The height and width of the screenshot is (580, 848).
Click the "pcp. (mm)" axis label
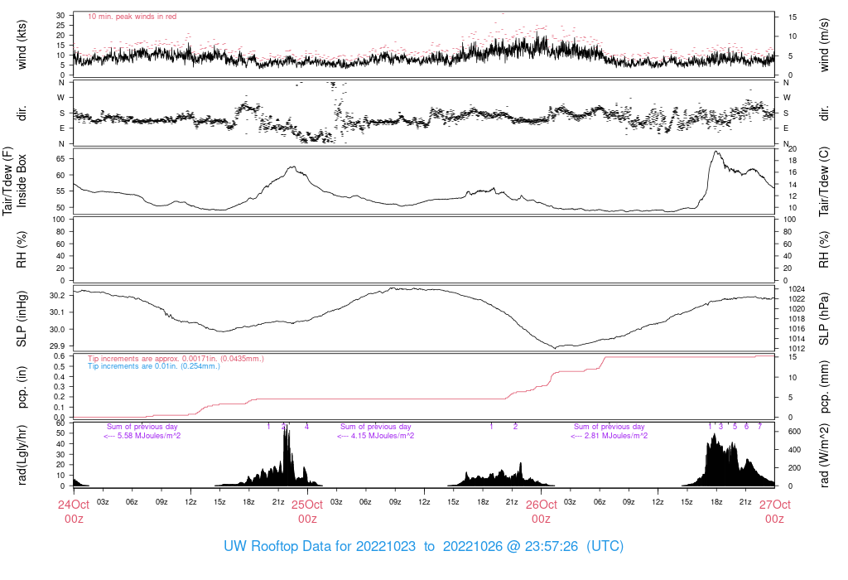tap(824, 387)
